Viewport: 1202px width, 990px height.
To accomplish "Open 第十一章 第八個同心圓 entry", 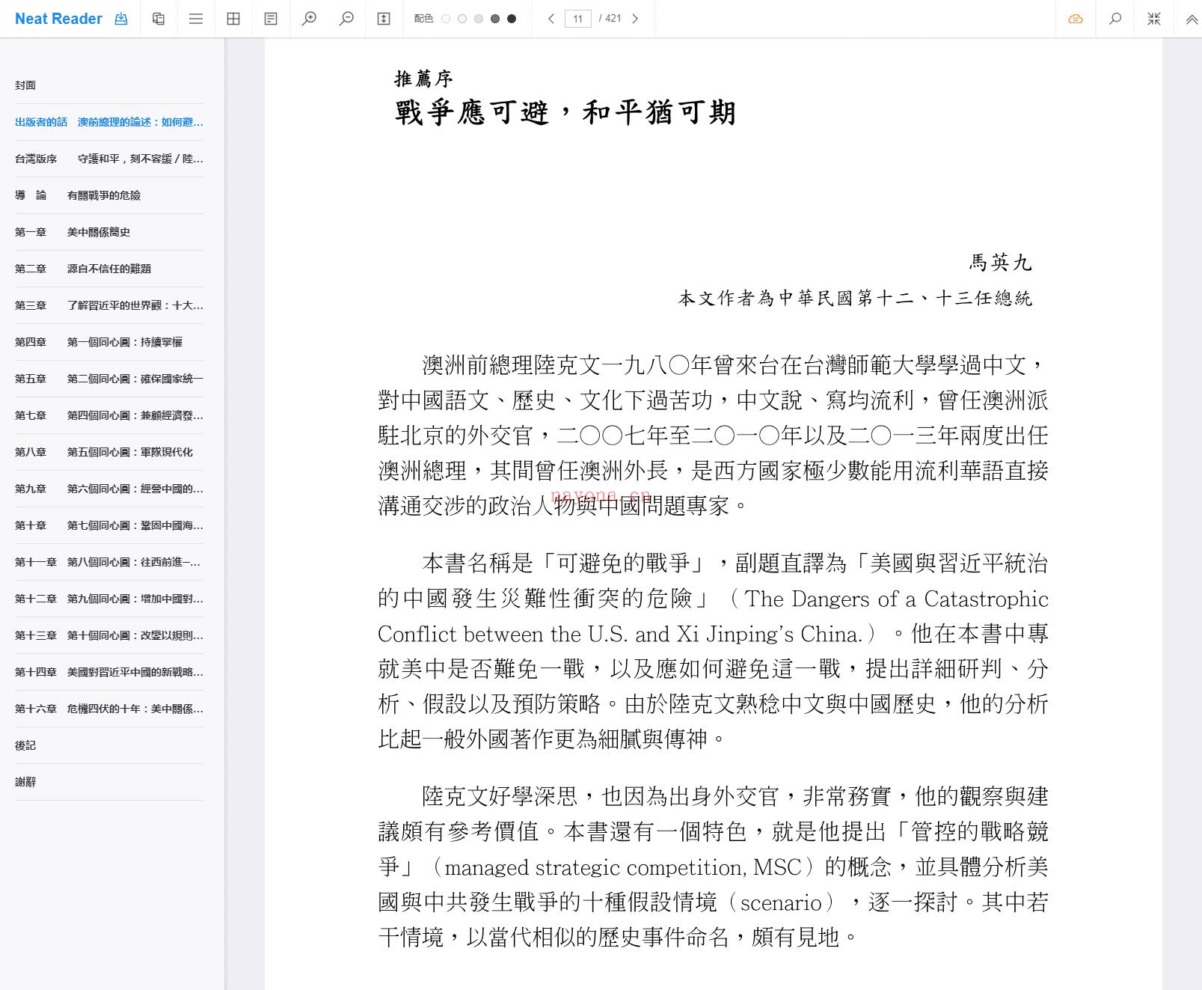I will pyautogui.click(x=109, y=562).
